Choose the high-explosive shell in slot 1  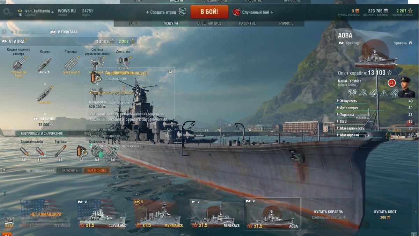pyautogui.click(x=24, y=151)
